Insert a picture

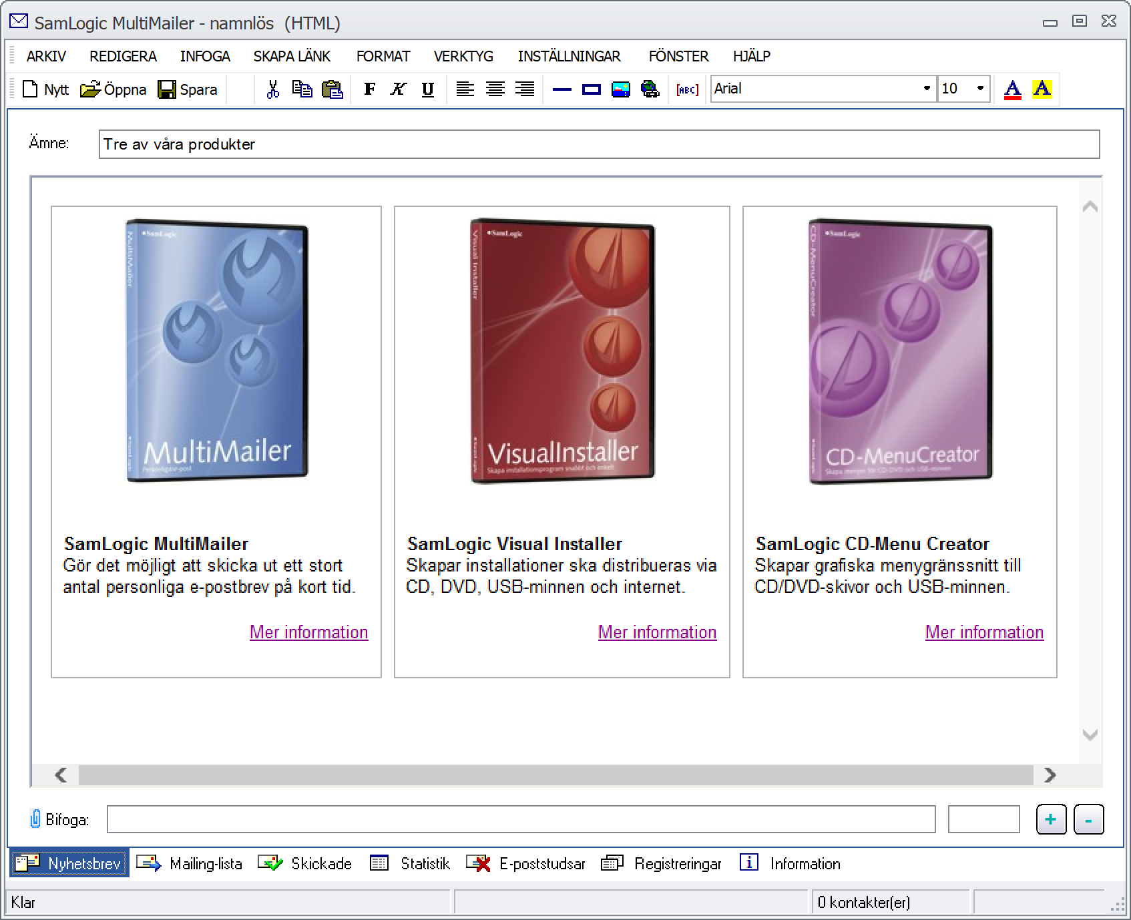[621, 89]
